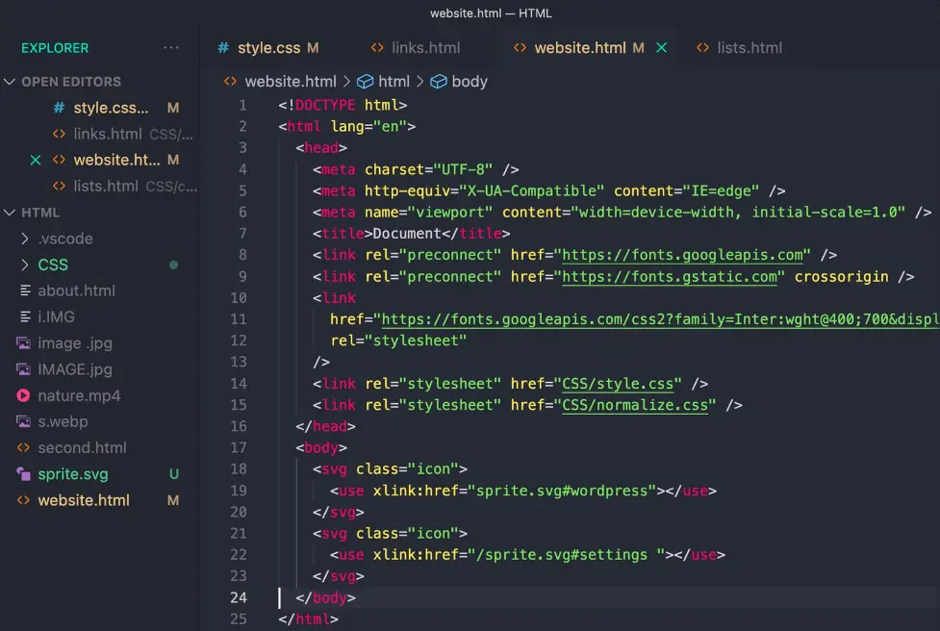Screen dimensions: 940x631
Task: Open second.html from the explorer
Action: click(x=82, y=448)
